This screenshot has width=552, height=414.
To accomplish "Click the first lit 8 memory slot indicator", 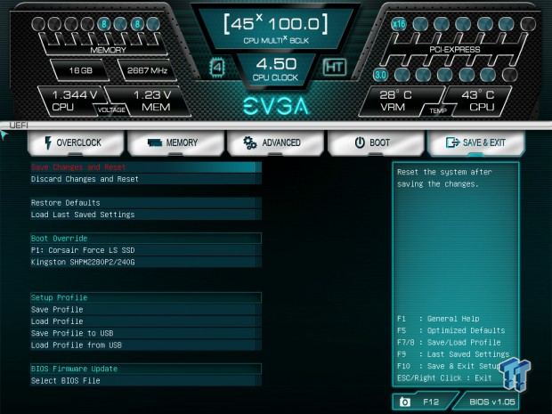I will pyautogui.click(x=104, y=24).
